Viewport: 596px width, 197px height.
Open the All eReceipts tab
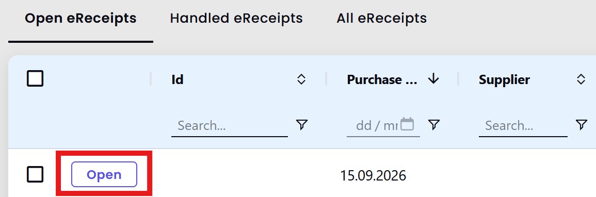tap(381, 18)
